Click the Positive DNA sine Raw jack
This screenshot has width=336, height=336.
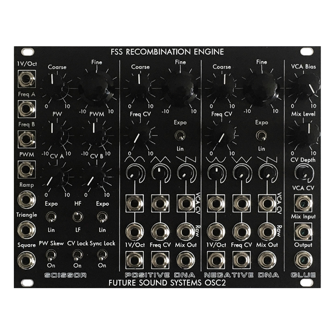(134, 232)
